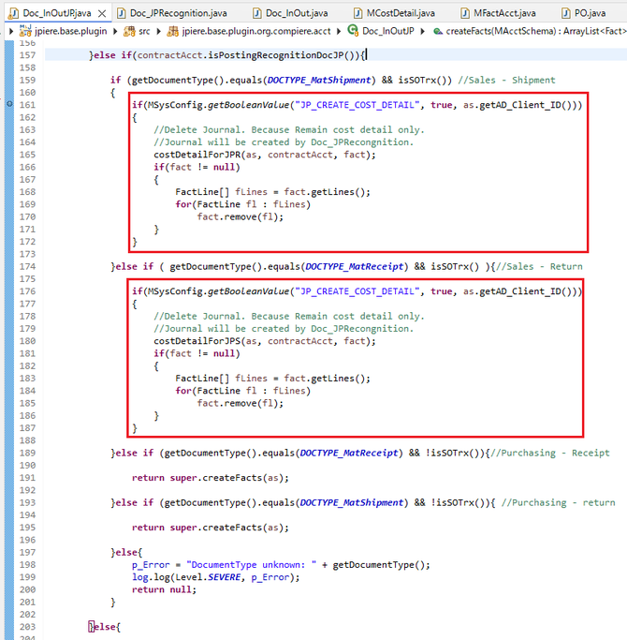Click return null statement on line 200
Viewport: 627px width, 640px height.
pos(164,589)
